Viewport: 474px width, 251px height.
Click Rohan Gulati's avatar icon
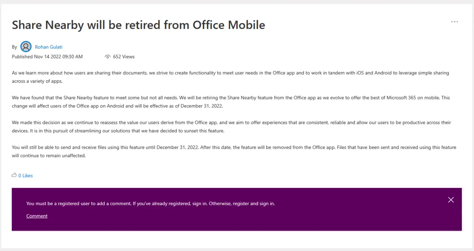tap(26, 47)
